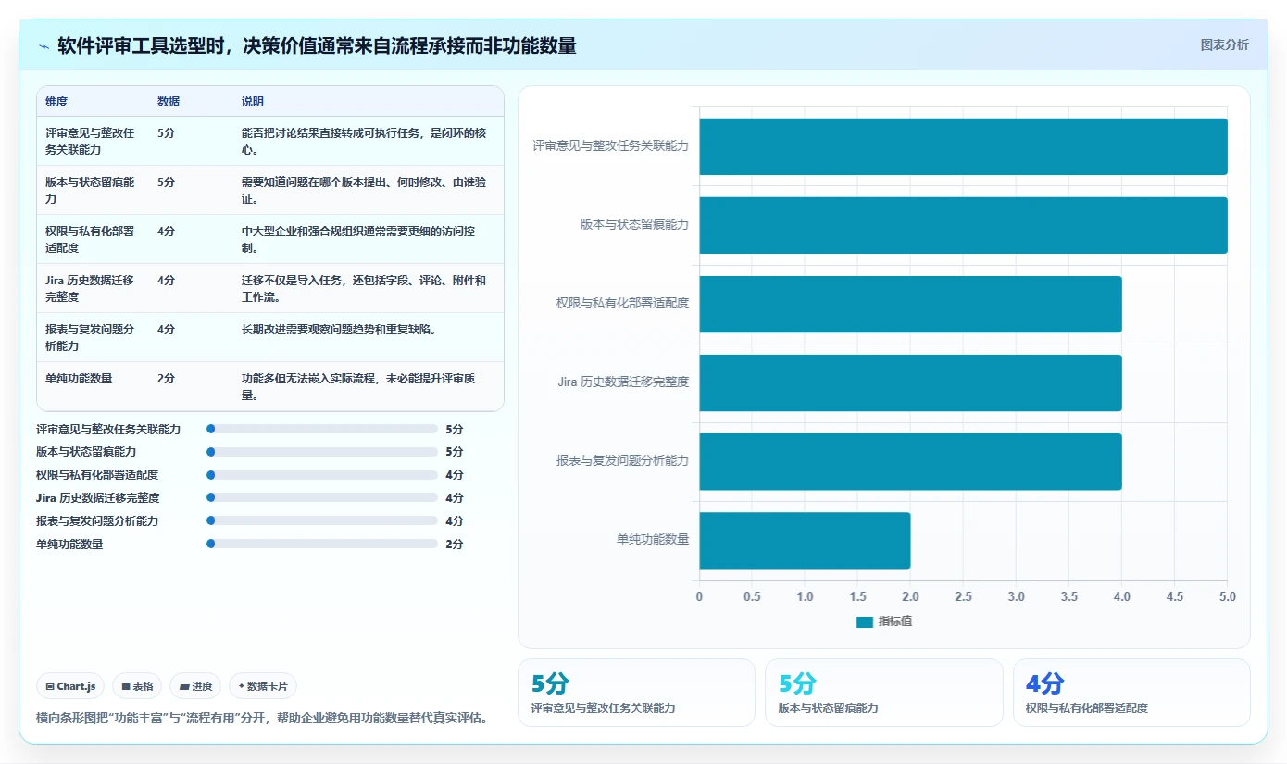The width and height of the screenshot is (1287, 764).
Task: Click the 维度 column header
Action: pos(56,102)
